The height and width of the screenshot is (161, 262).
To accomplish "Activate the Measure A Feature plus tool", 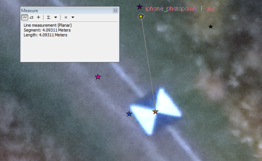I will [x=38, y=17].
